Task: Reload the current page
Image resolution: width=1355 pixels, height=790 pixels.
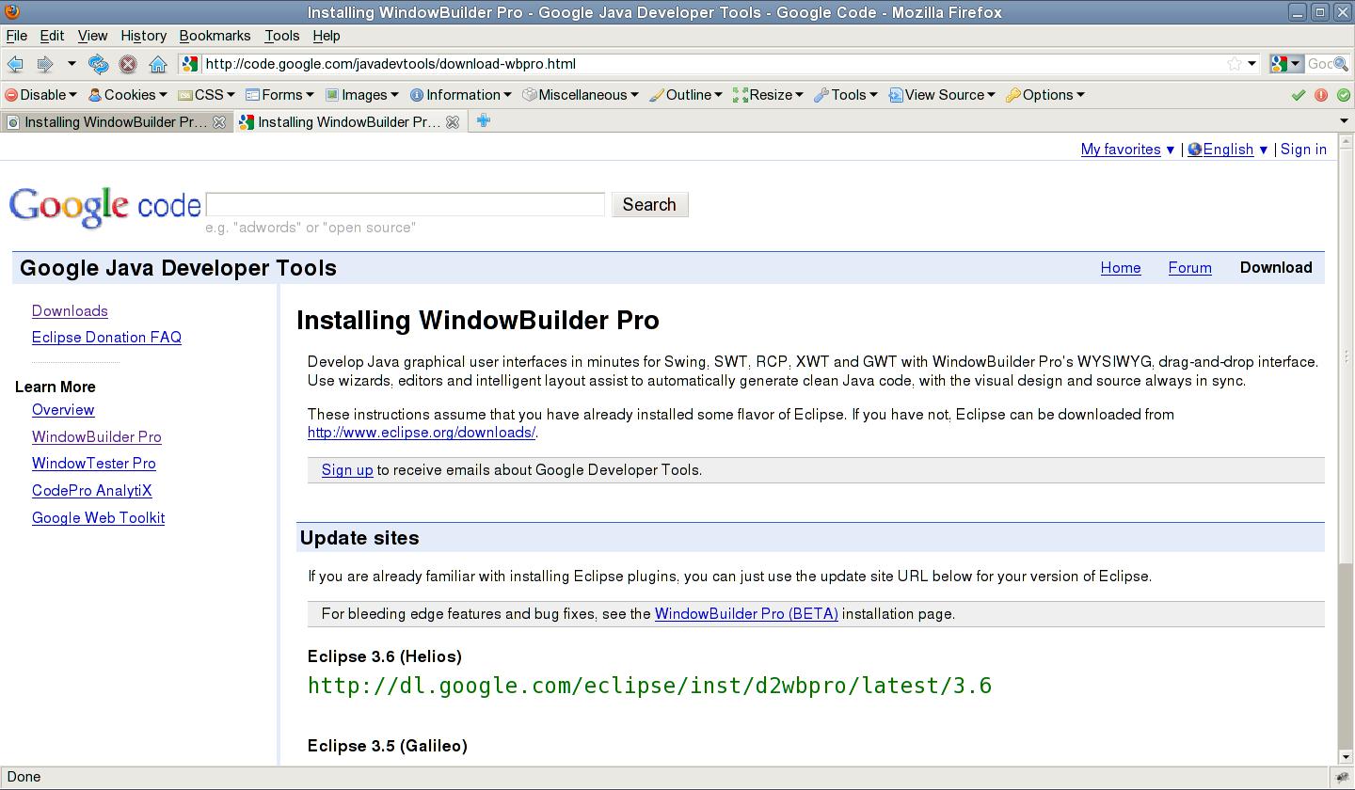Action: [x=99, y=64]
